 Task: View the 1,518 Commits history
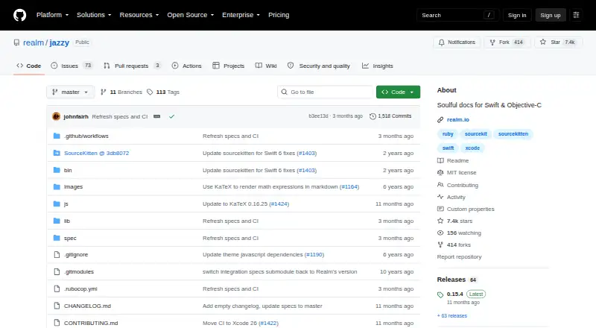click(390, 116)
